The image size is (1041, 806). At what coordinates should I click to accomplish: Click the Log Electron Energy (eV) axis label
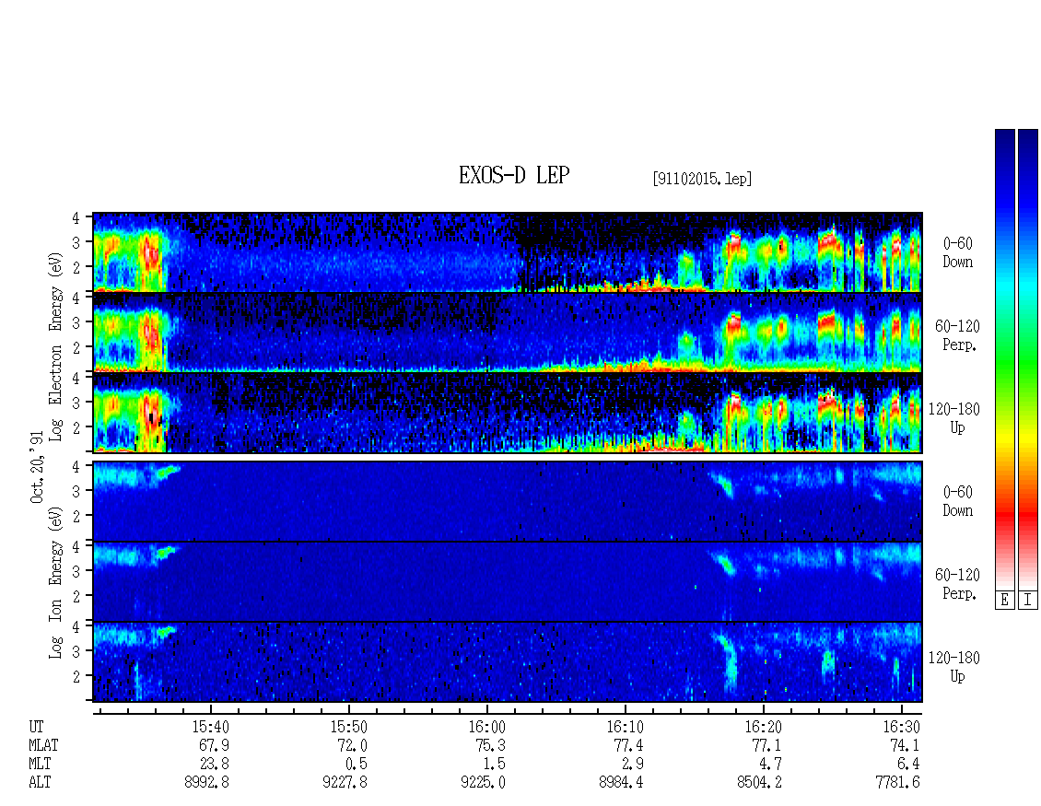55,346
